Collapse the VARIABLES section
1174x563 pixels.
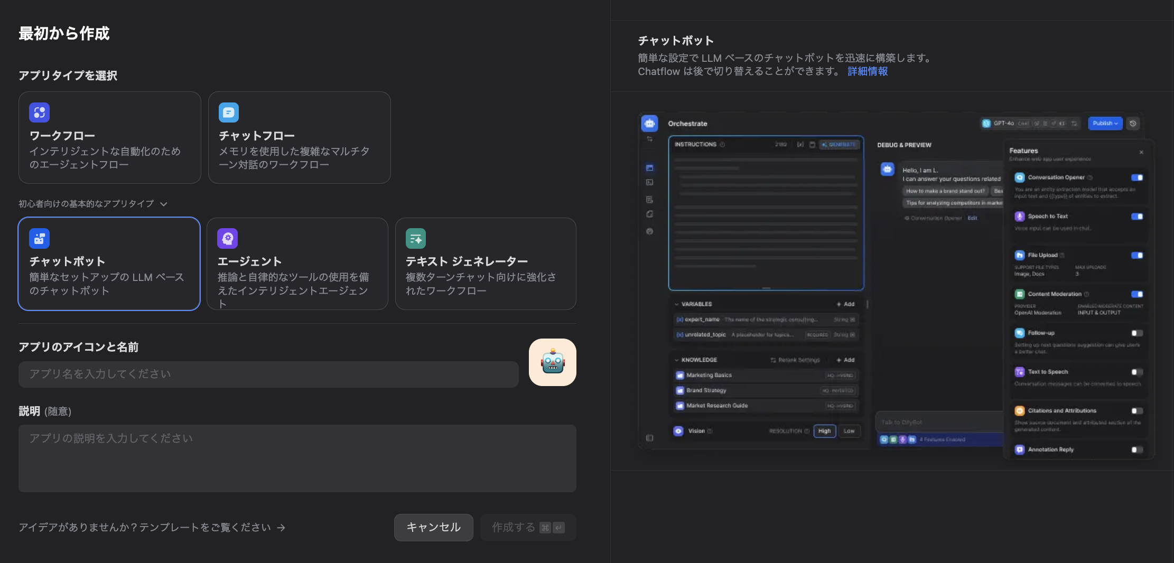[x=677, y=304]
